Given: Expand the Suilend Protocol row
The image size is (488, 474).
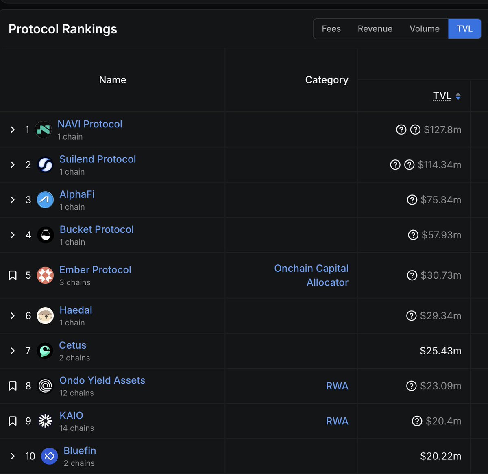Looking at the screenshot, I should (x=13, y=165).
